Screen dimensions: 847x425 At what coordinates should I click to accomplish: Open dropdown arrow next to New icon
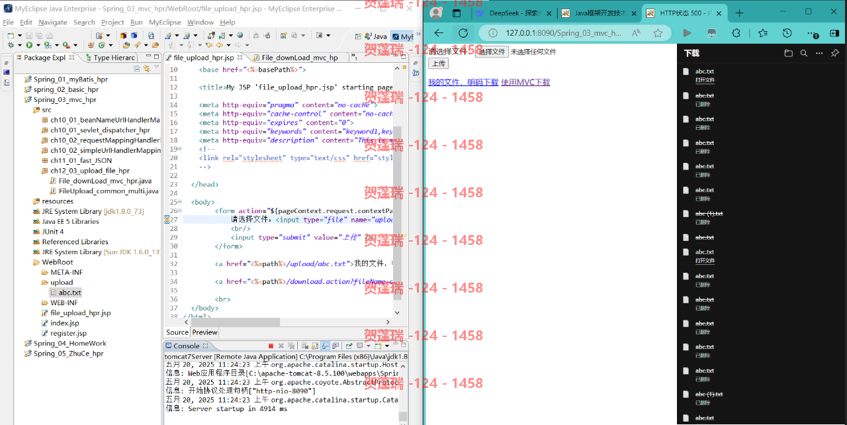click(x=20, y=36)
